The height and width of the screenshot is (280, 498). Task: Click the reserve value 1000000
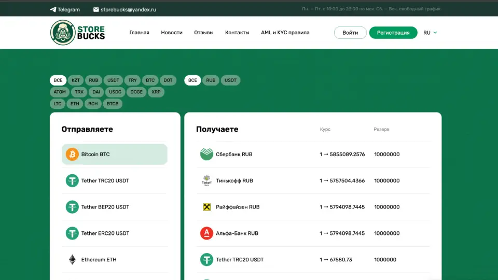(x=385, y=260)
